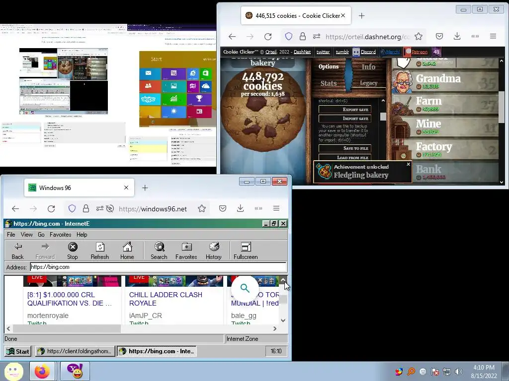Open Legacy panel in Cookie Clicker
Screen dimensions: 509x381
point(368,83)
